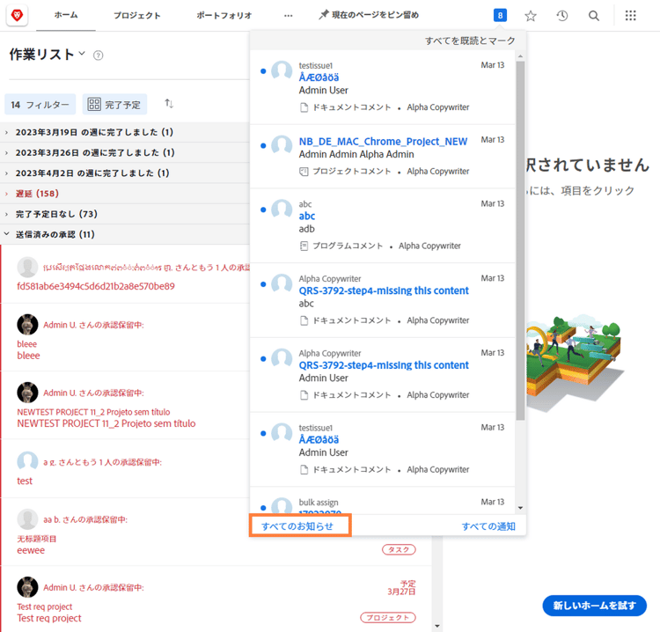Expand 2023年4月2日 の週に完了しました group
The height and width of the screenshot is (632, 660).
tap(125, 173)
